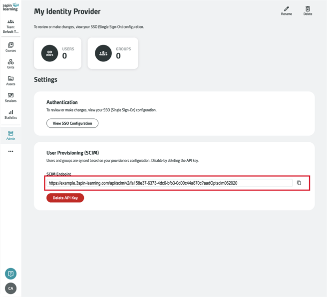Select Admin in the sidebar
This screenshot has height=297, width=327.
coord(10,136)
